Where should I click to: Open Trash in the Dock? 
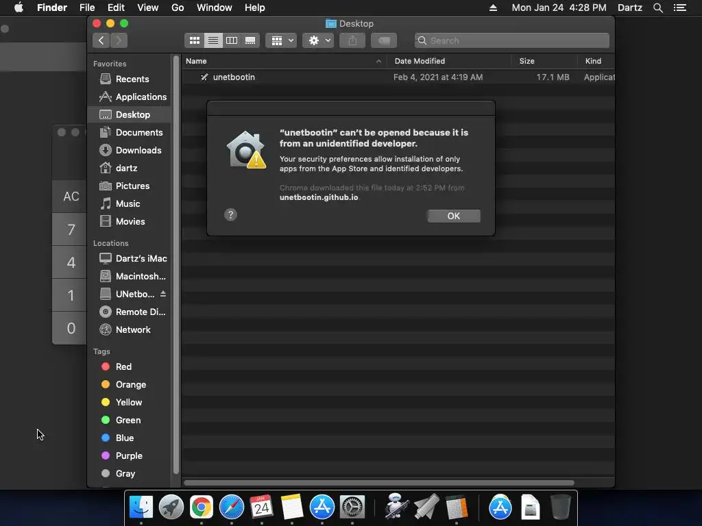tap(560, 508)
